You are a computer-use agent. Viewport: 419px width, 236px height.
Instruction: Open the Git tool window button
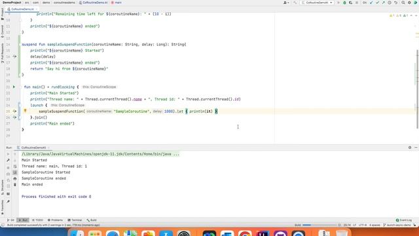(10, 220)
